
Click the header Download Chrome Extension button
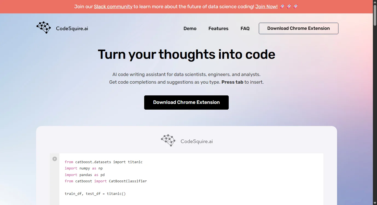pyautogui.click(x=298, y=28)
